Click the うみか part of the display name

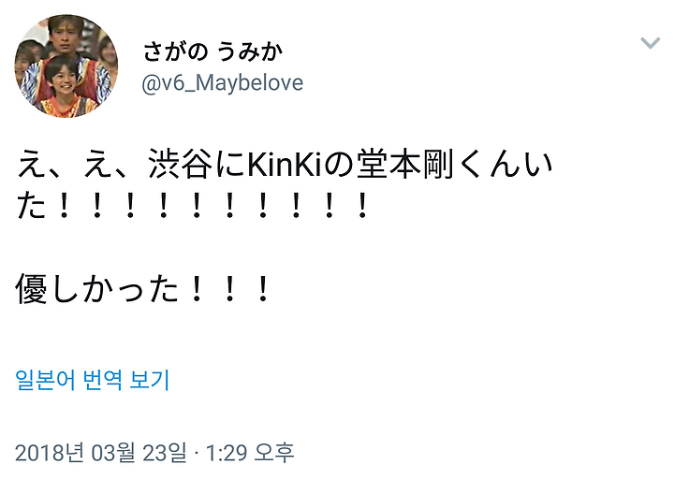[250, 51]
